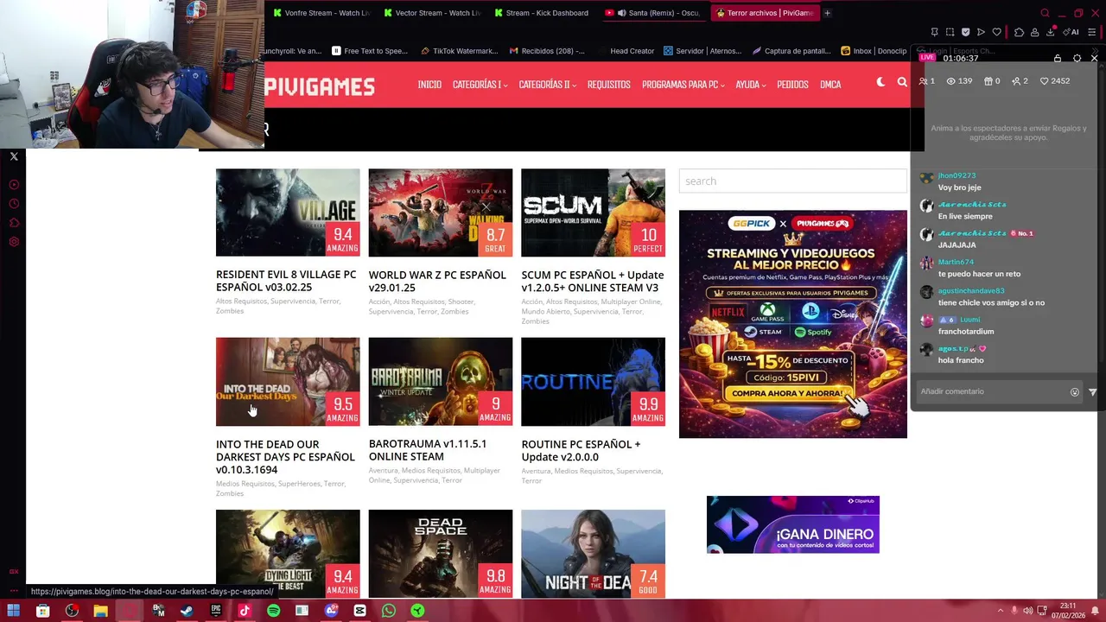
Task: Search tabs using top magnifier icon
Action: click(1045, 13)
